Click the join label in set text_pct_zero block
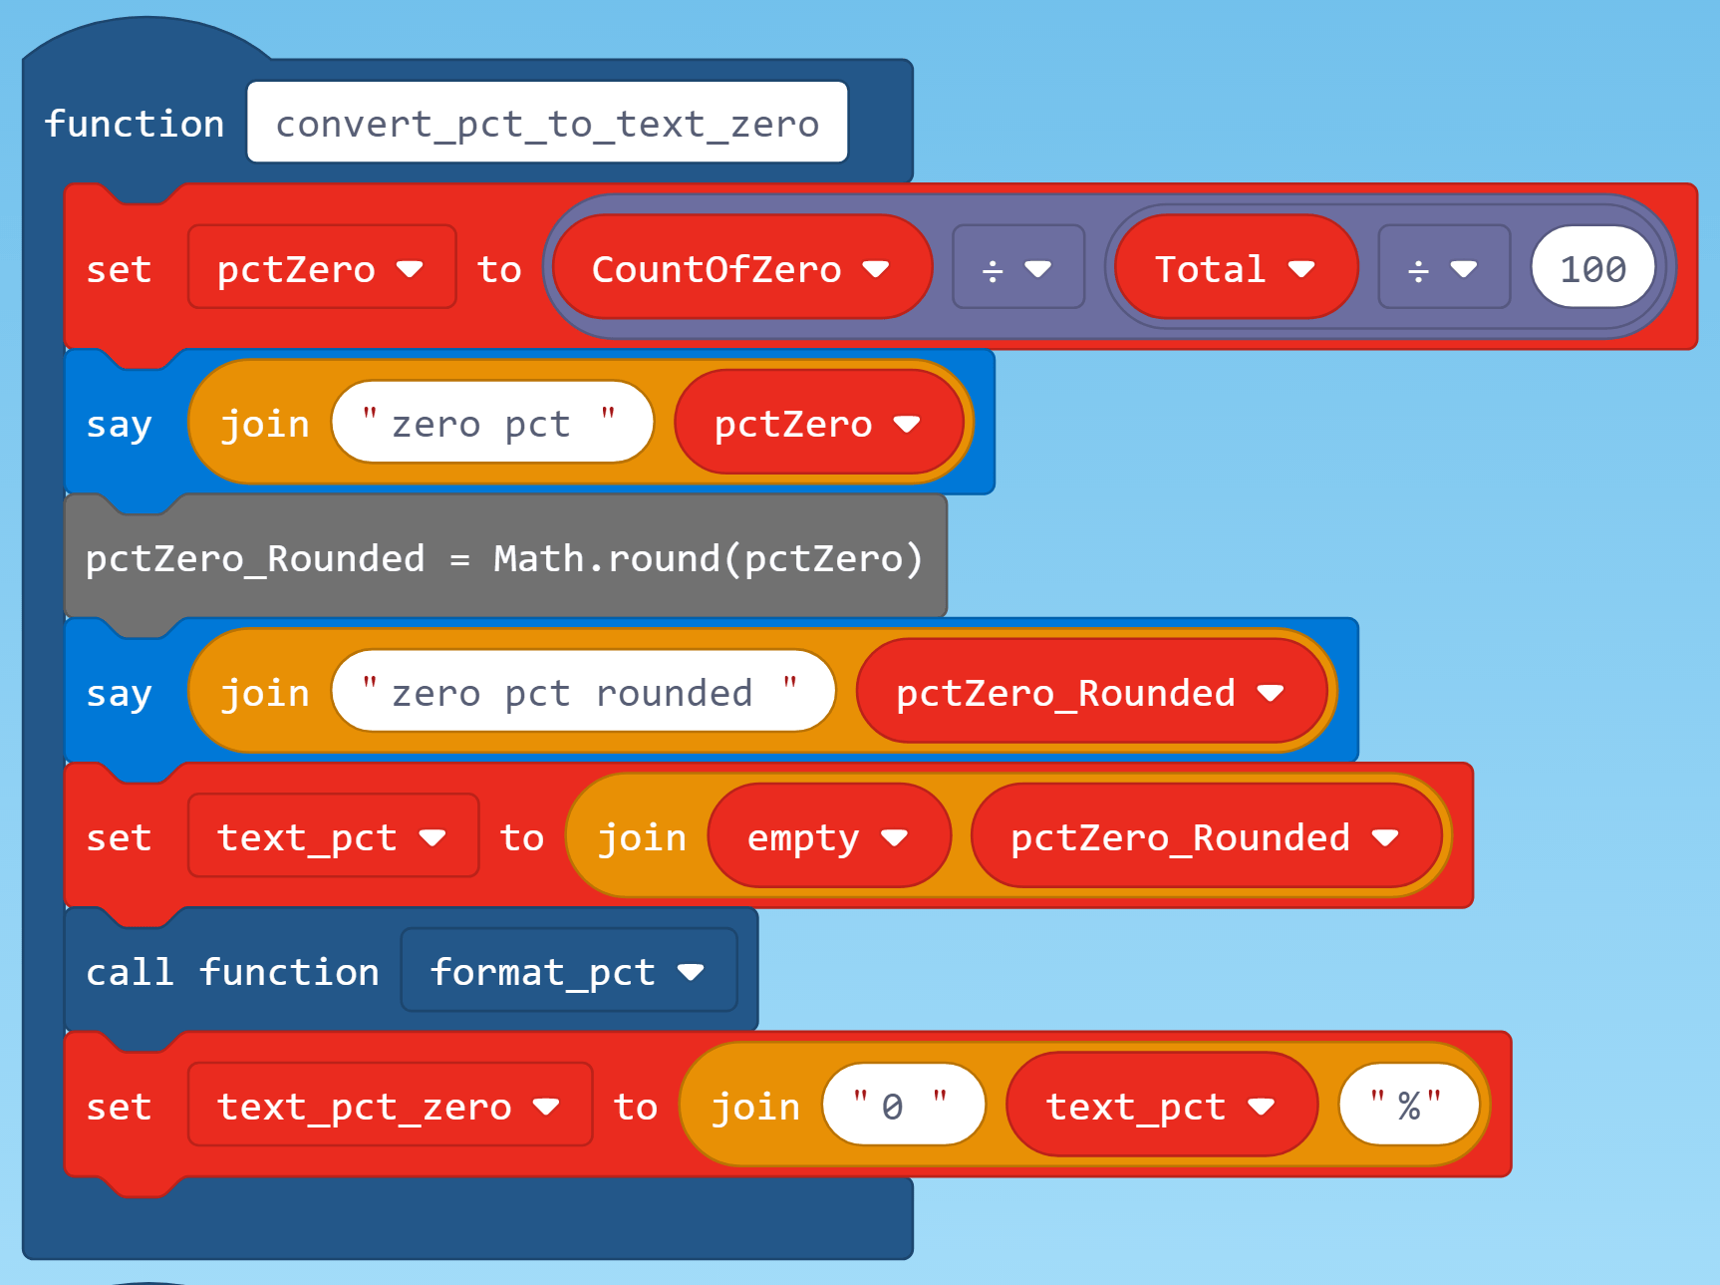 coord(754,1107)
